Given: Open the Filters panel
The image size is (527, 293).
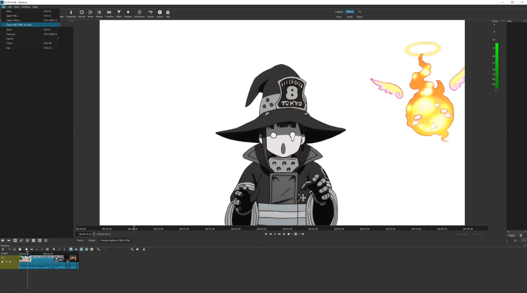Looking at the screenshot, I should pyautogui.click(x=119, y=14).
